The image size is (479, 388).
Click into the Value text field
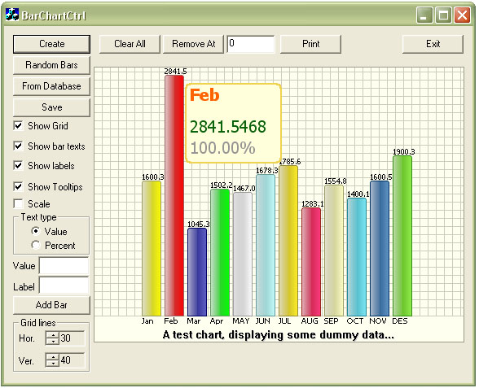click(x=64, y=265)
